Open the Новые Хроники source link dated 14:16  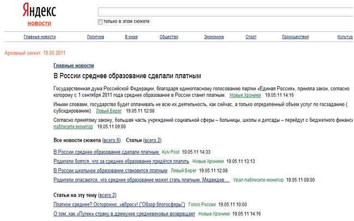(x=245, y=95)
